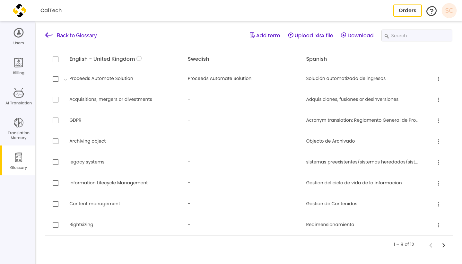Image resolution: width=462 pixels, height=264 pixels.
Task: Click the Download link
Action: tap(357, 35)
